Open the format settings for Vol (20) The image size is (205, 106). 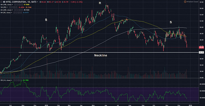pyautogui.click(x=12, y=7)
